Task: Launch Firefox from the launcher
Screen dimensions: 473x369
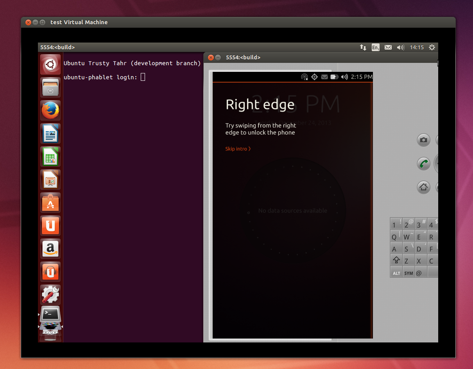Action: (50, 111)
